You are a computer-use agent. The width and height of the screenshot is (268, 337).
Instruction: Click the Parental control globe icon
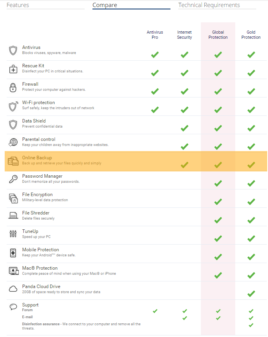(x=13, y=142)
